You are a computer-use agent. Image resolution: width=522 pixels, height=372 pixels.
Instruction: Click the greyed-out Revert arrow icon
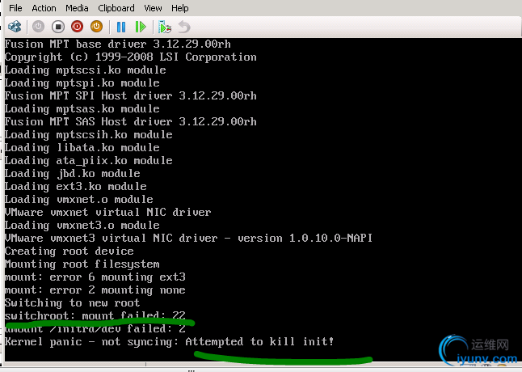(x=184, y=27)
